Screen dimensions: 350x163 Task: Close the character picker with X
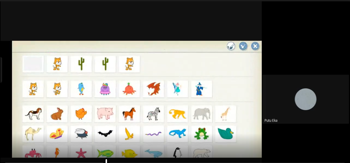(255, 46)
